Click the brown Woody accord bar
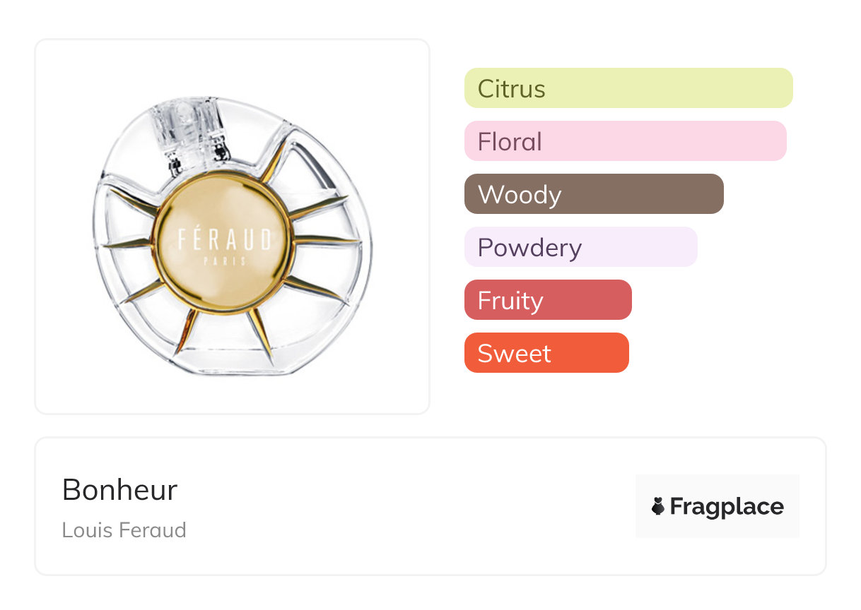This screenshot has height=610, width=861. [x=594, y=194]
